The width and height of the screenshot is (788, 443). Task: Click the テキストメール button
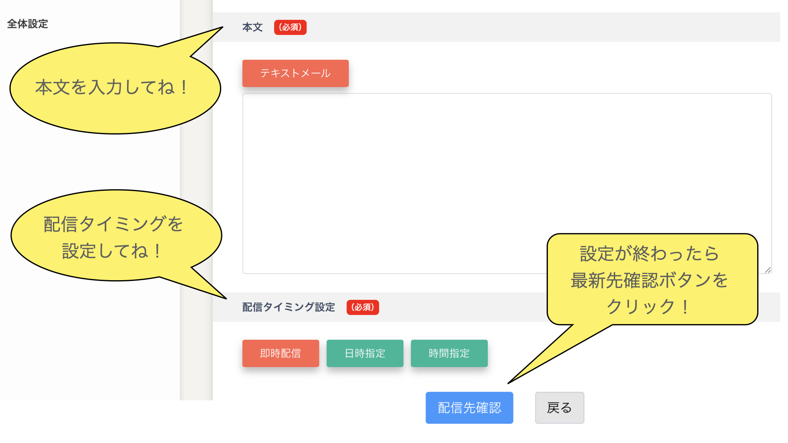[x=295, y=73]
